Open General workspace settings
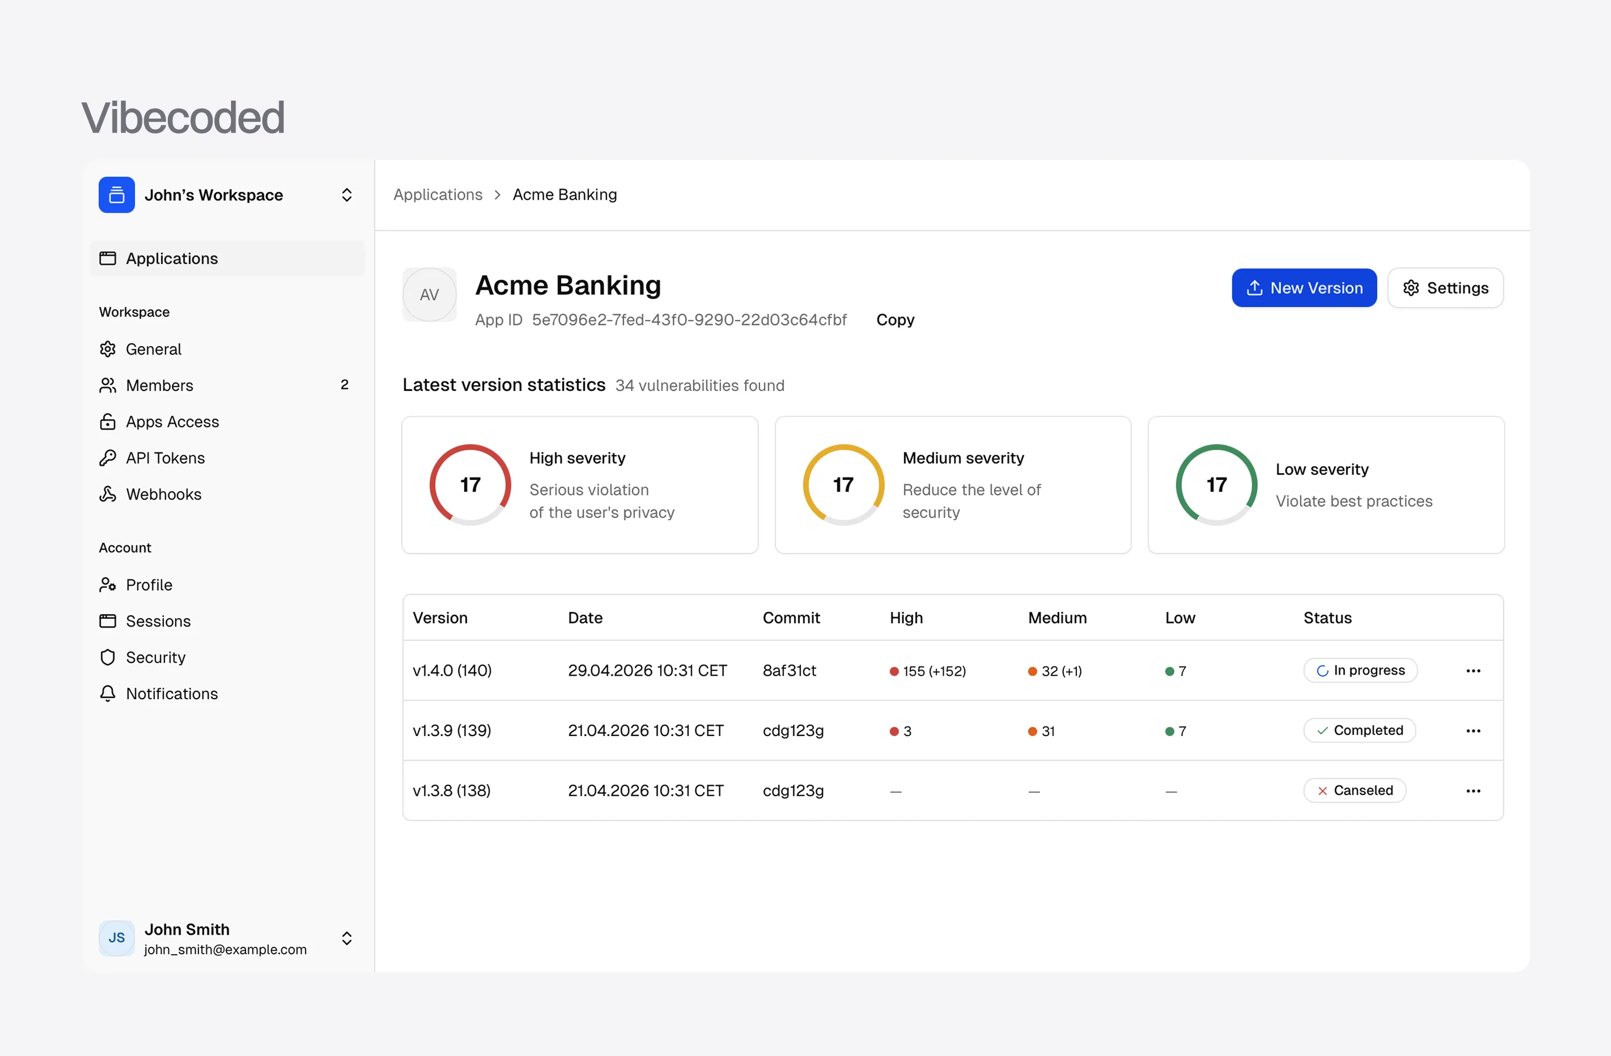The image size is (1611, 1056). pyautogui.click(x=227, y=349)
